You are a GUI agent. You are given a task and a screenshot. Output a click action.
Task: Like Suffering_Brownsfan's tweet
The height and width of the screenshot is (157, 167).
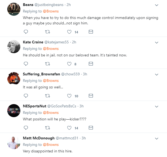click(69, 96)
